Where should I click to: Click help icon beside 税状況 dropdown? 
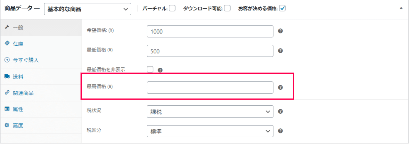tap(280, 111)
